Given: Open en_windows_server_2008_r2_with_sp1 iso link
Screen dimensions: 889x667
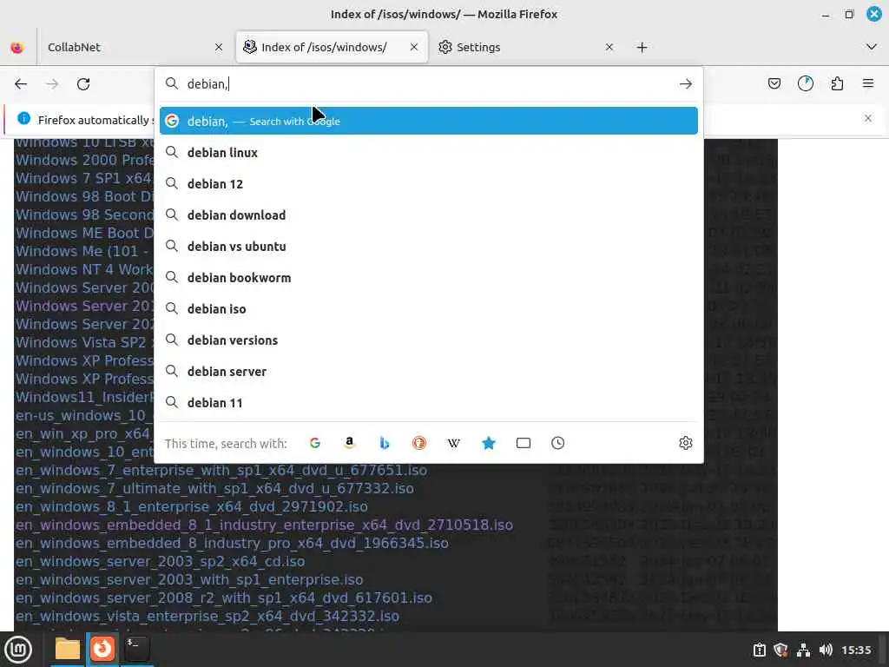Looking at the screenshot, I should point(224,598).
